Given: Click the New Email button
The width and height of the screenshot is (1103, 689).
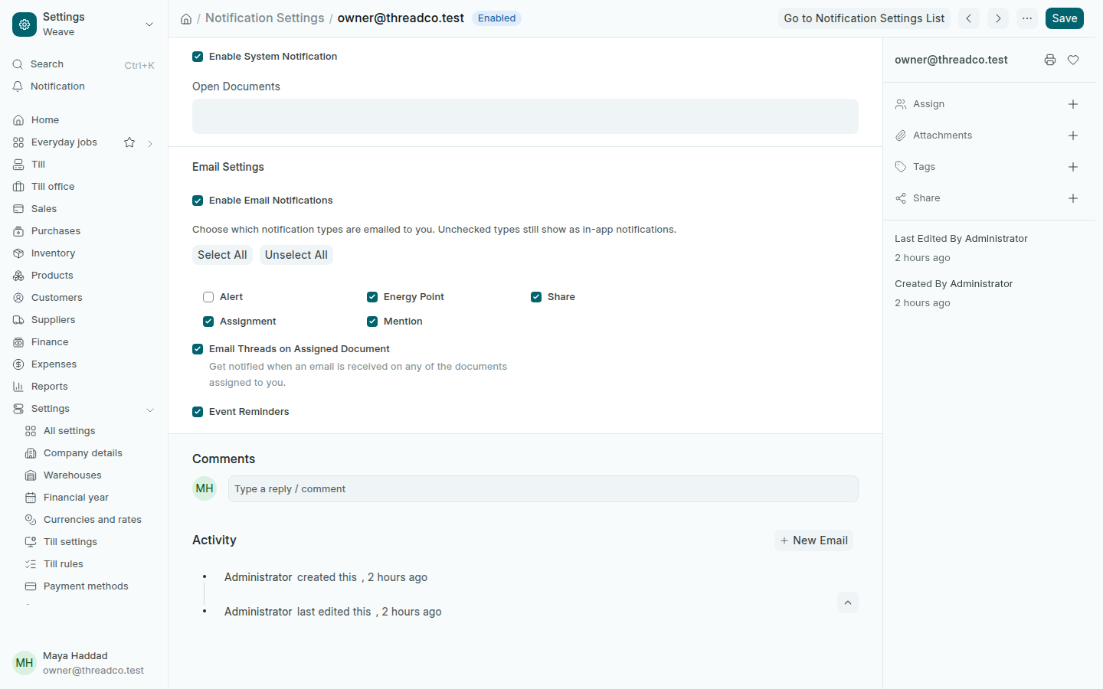Looking at the screenshot, I should point(813,540).
